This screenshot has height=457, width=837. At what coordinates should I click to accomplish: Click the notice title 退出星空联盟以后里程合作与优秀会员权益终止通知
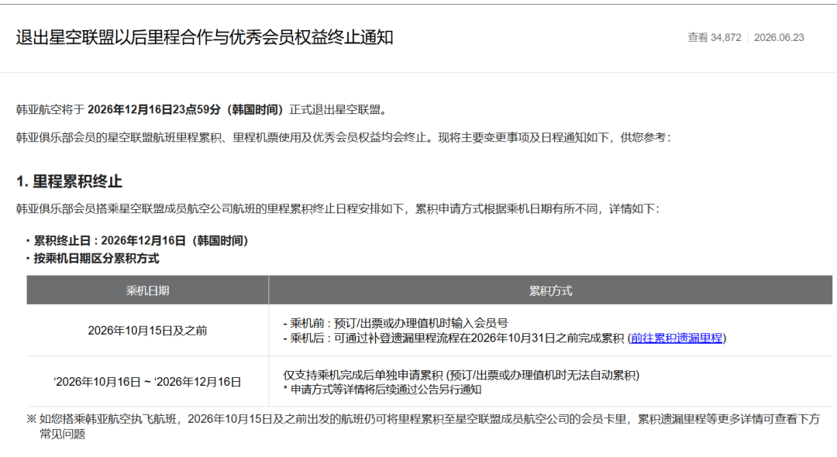[x=205, y=38]
